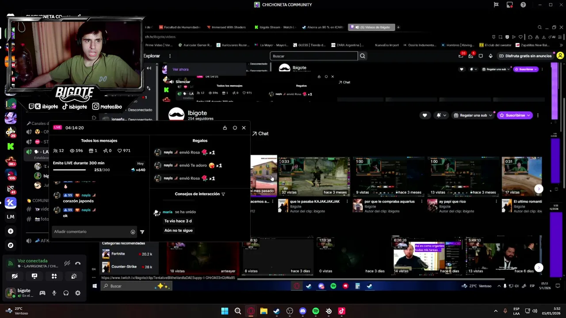Open Steam from the taskbar
Screen dimensions: 566x318
pyautogui.click(x=276, y=311)
